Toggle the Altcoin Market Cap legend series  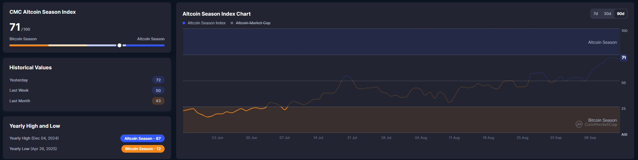250,23
